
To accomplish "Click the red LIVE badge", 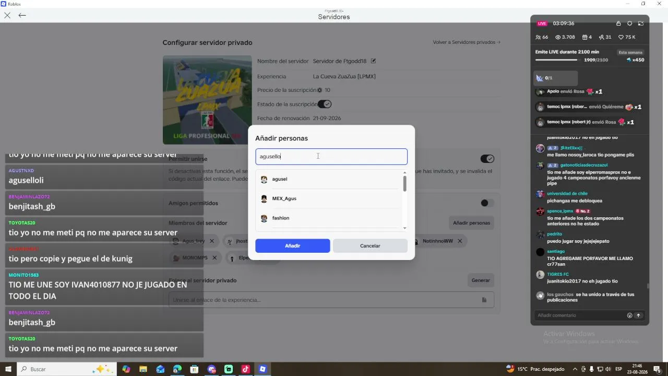I will tap(542, 23).
